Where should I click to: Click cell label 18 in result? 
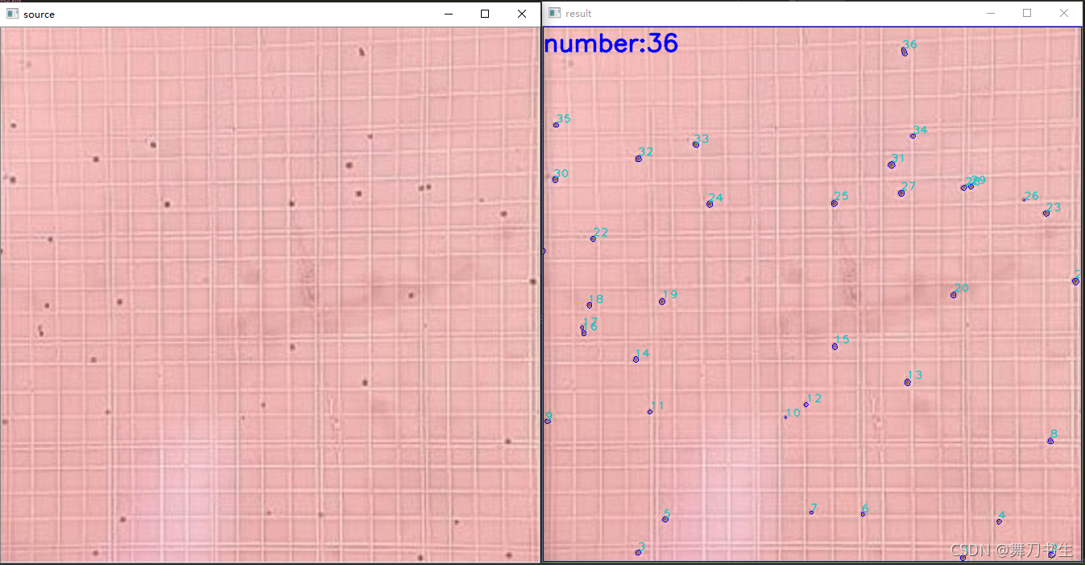(x=596, y=300)
